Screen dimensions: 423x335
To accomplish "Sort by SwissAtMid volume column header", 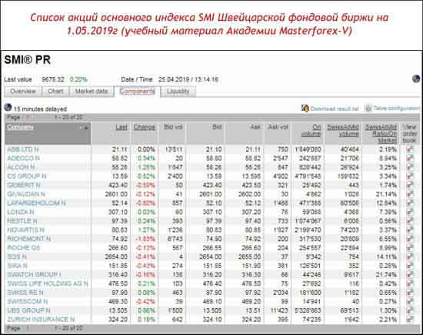I will [343, 130].
